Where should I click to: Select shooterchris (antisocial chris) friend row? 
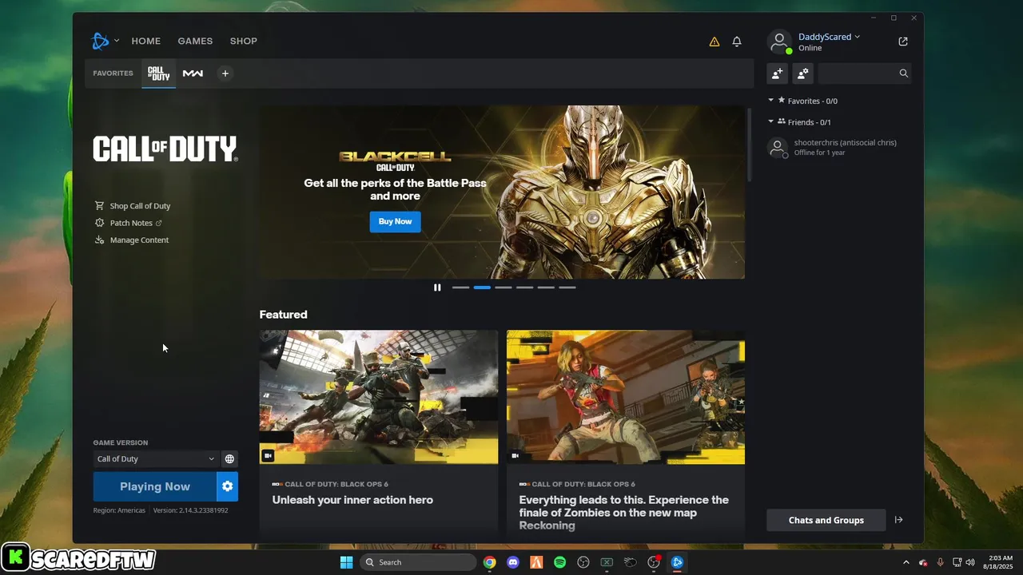tap(839, 148)
